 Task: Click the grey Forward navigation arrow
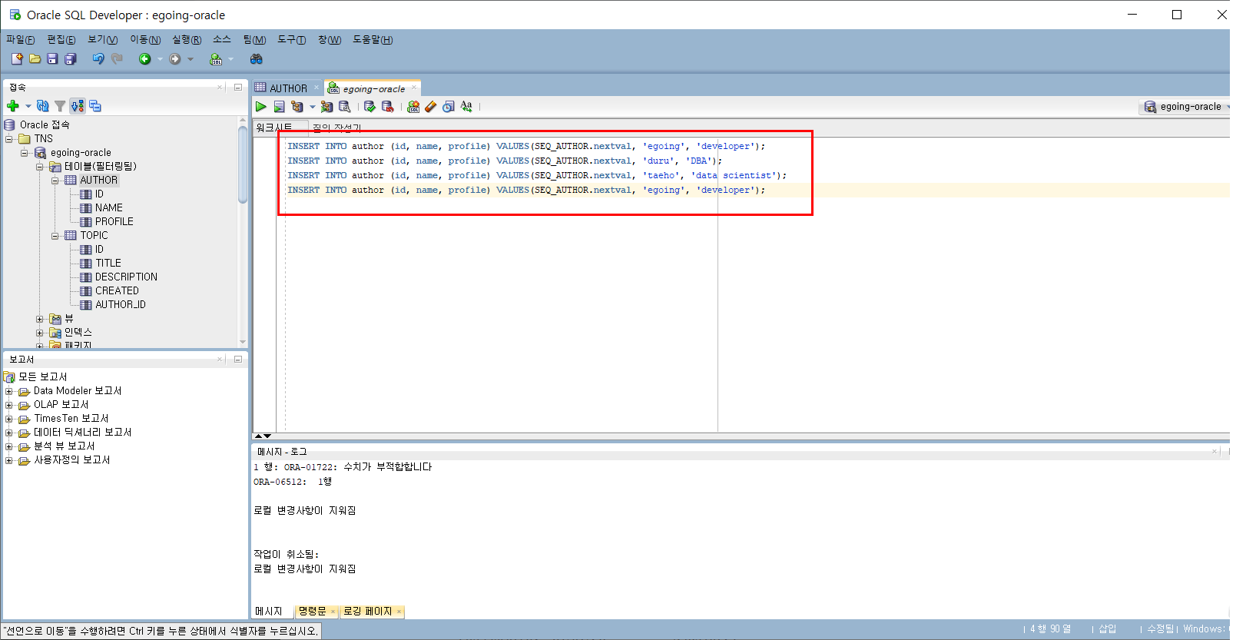(x=175, y=59)
